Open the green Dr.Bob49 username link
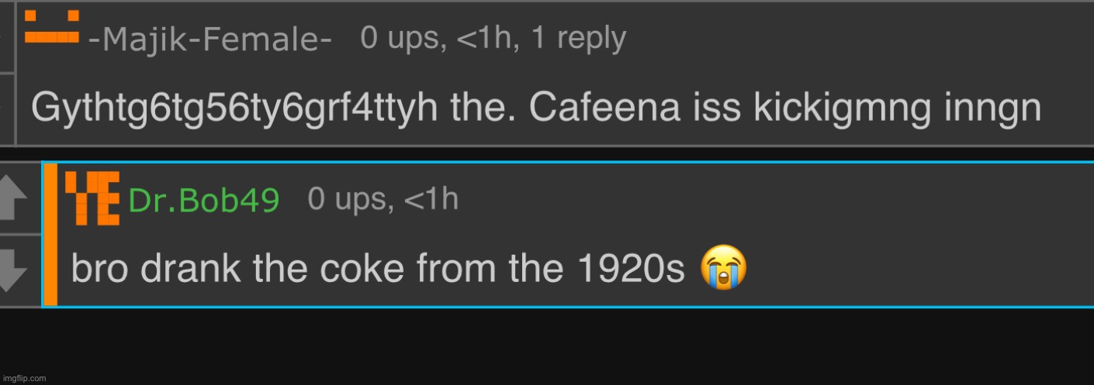 click(203, 201)
